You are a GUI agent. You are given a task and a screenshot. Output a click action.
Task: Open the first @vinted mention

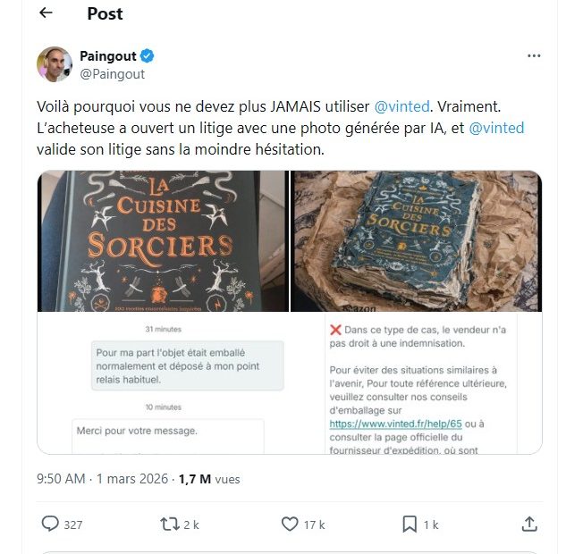[401, 106]
